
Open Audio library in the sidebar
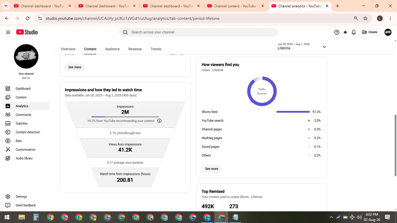click(x=26, y=158)
